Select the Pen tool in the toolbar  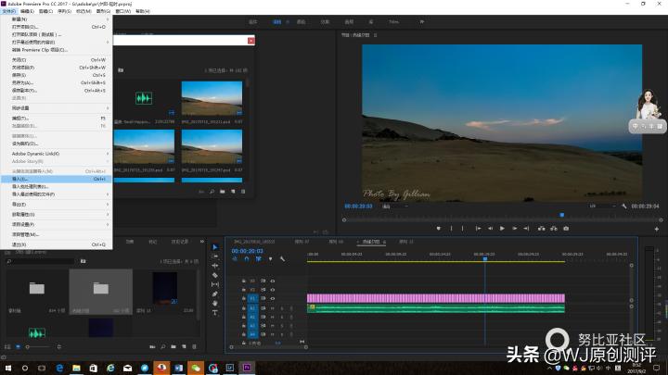215,294
